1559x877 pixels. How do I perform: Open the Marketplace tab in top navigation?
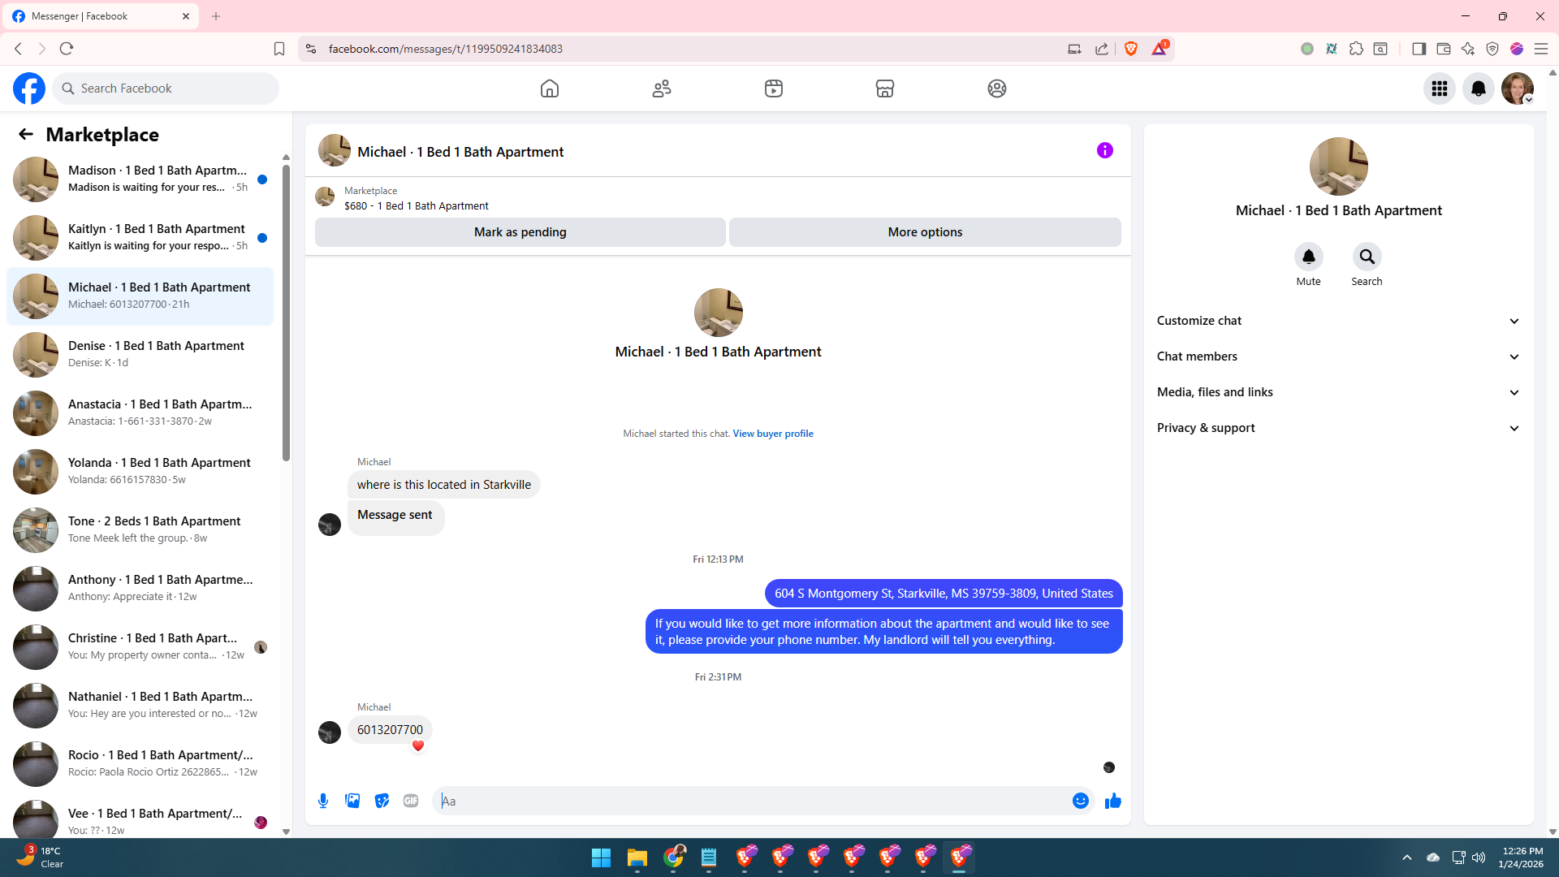pos(884,89)
